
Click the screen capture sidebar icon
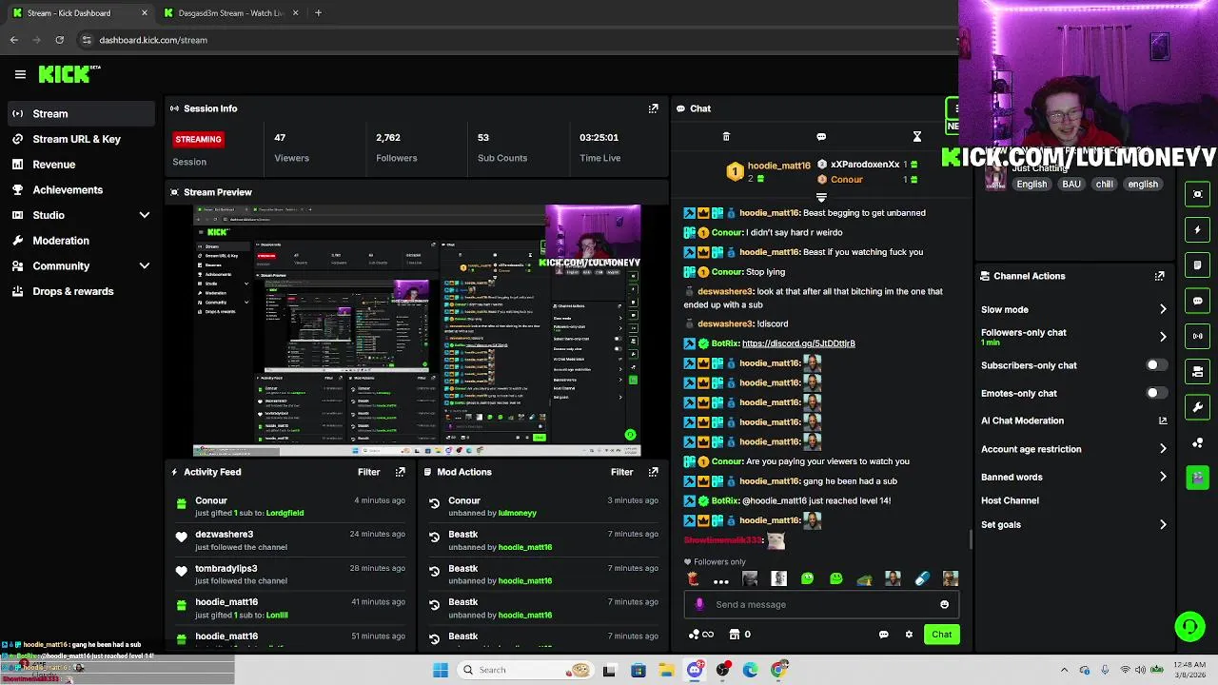[1197, 194]
